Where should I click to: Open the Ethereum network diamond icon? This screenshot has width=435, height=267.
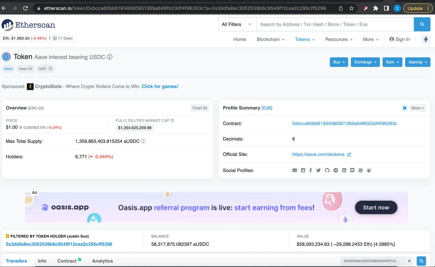click(425, 39)
